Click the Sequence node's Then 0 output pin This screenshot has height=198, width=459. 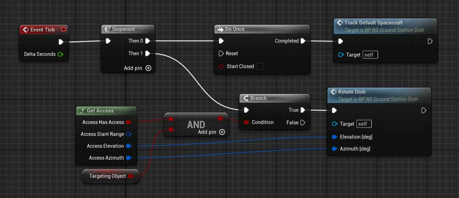[x=147, y=41]
